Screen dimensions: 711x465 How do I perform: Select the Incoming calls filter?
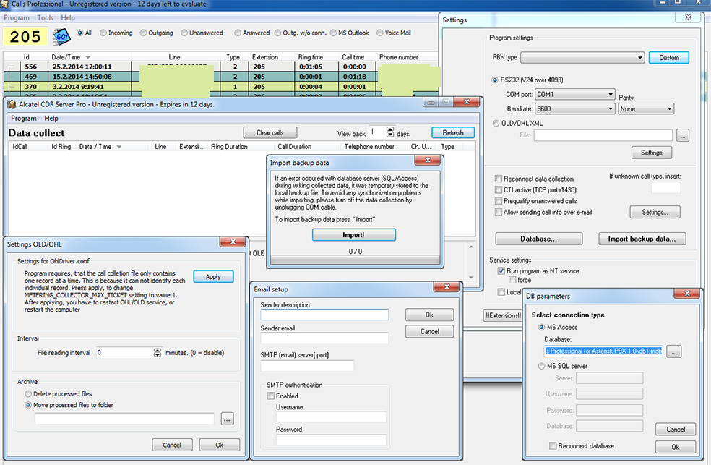[x=103, y=33]
